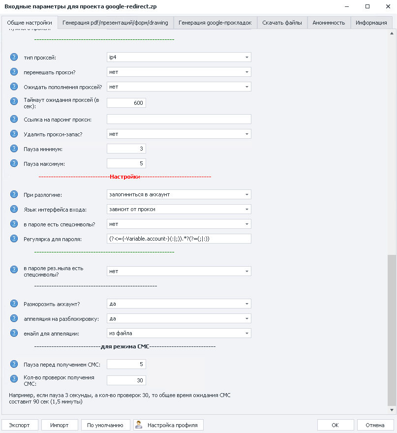This screenshot has width=397, height=433.
Task: Click the 'Таймаут ожидания проксей' field with 600
Action: [126, 103]
